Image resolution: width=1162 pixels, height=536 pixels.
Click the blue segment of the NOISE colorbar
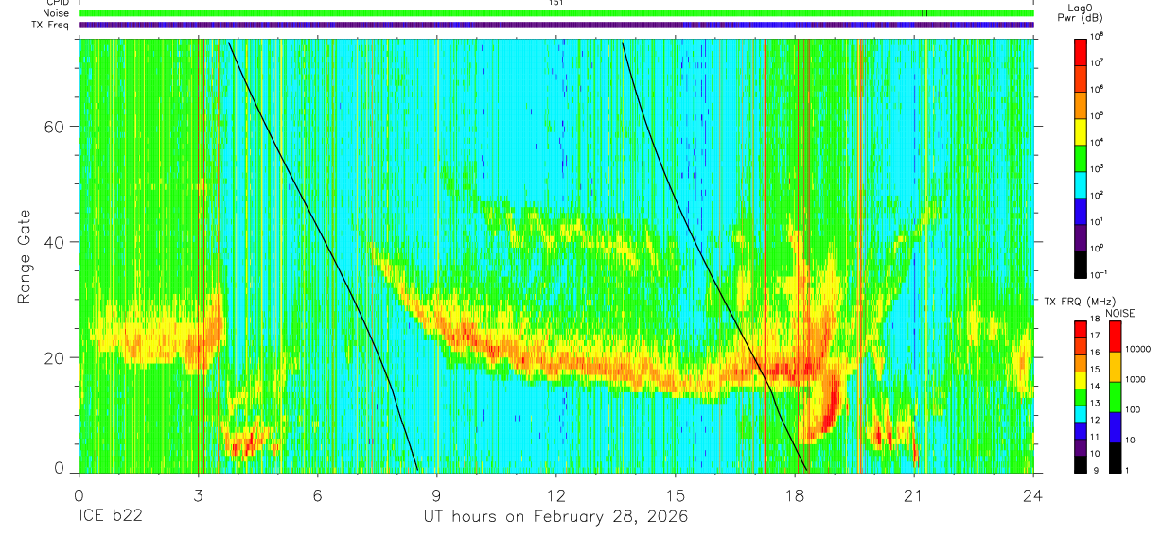[x=1116, y=426]
